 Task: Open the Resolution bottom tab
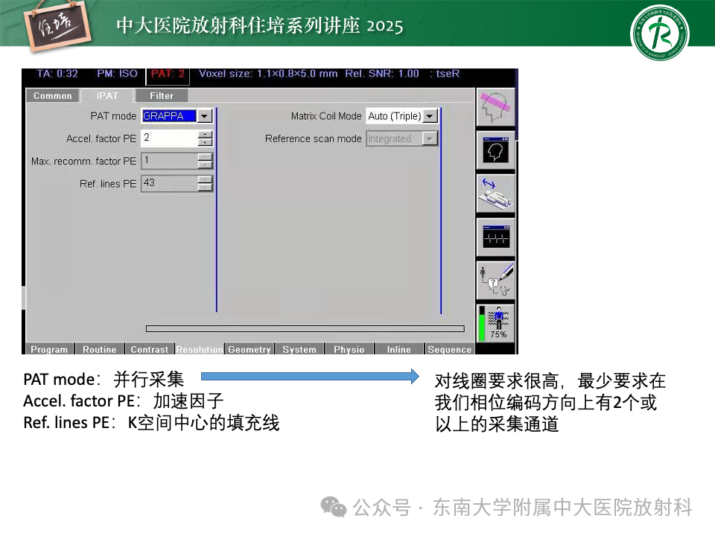200,349
